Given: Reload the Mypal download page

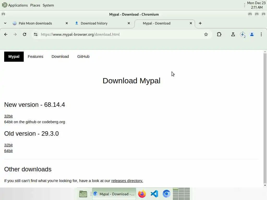Looking at the screenshot, I should [25, 35].
